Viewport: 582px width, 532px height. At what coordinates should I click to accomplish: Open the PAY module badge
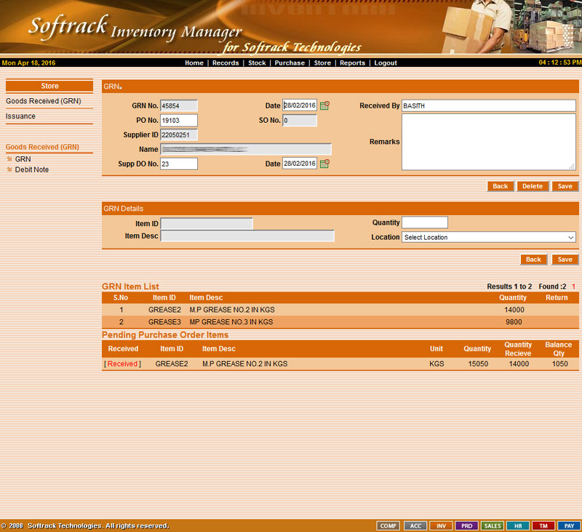pos(568,525)
